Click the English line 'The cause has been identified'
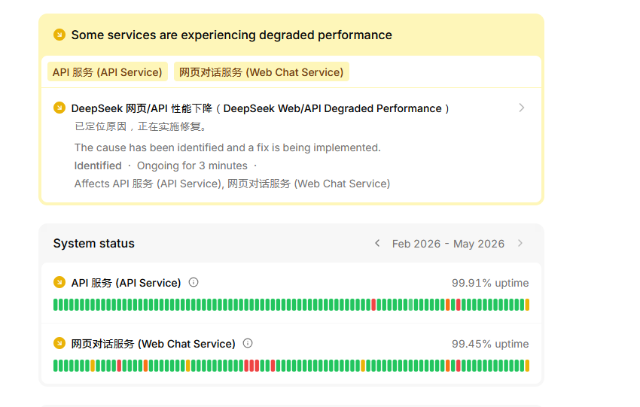The image size is (640, 407). coord(227,147)
